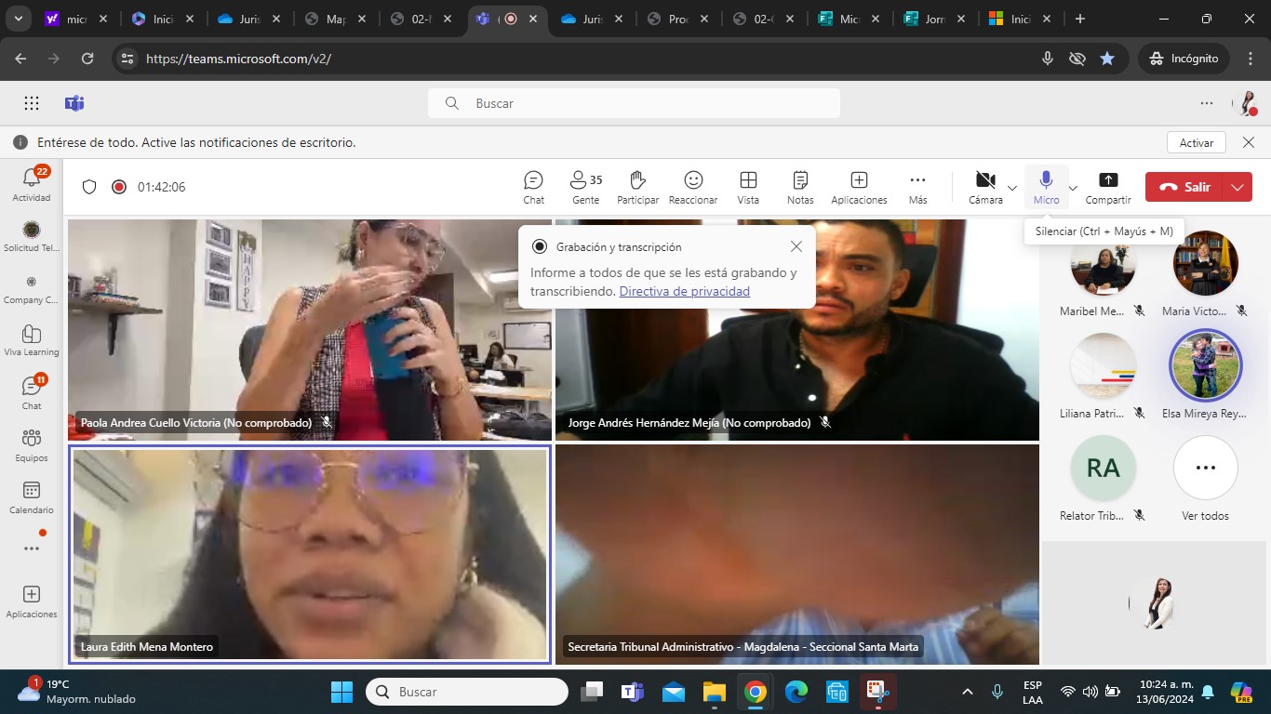Open the browser tab search dropdown

tap(20, 19)
